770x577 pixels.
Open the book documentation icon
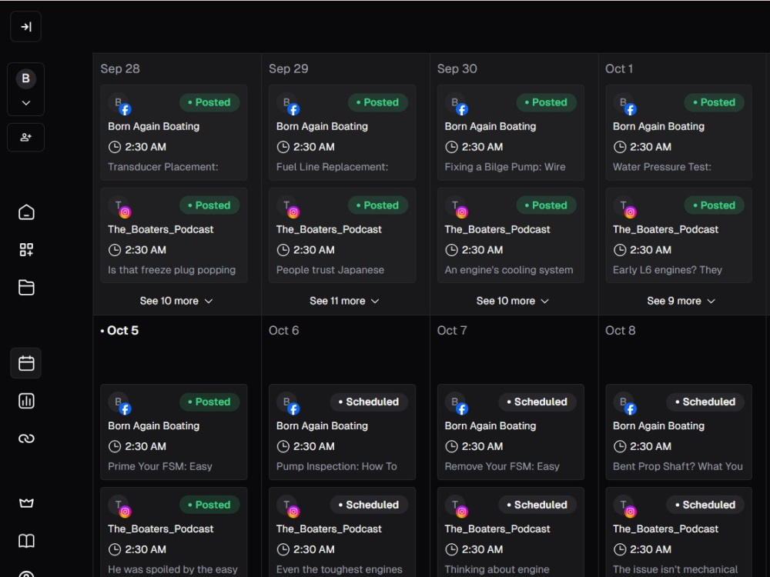point(26,541)
